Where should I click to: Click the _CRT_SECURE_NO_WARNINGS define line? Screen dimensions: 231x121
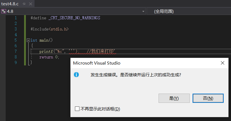point(65,18)
